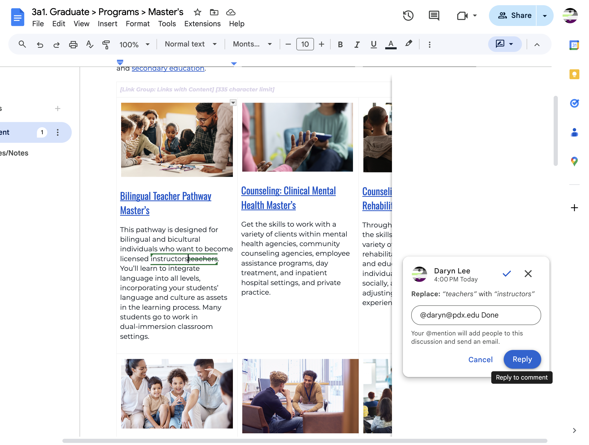
Task: Expand the Share options arrow
Action: pyautogui.click(x=545, y=16)
